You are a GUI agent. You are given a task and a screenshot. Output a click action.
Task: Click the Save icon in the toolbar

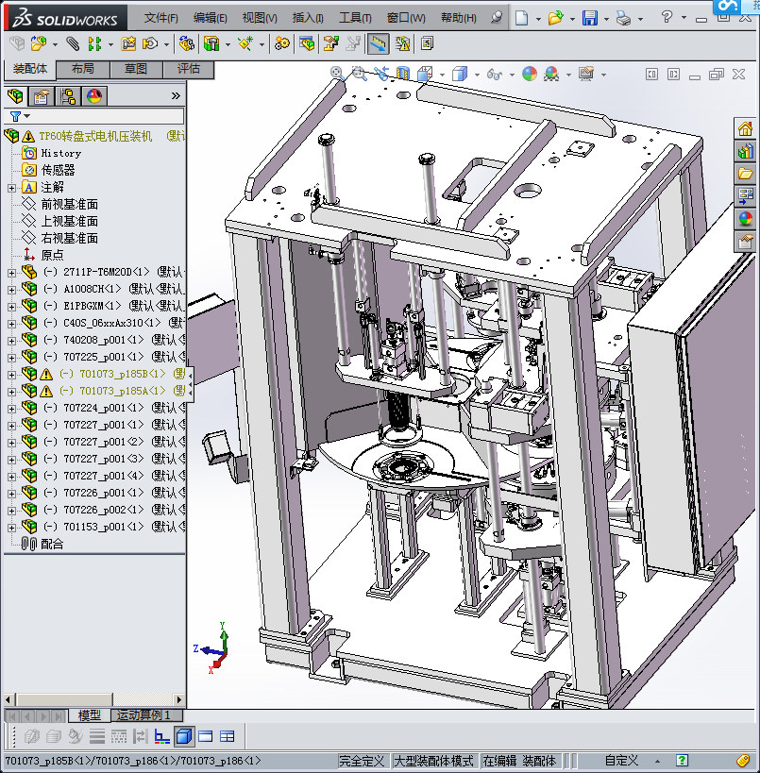(x=589, y=18)
